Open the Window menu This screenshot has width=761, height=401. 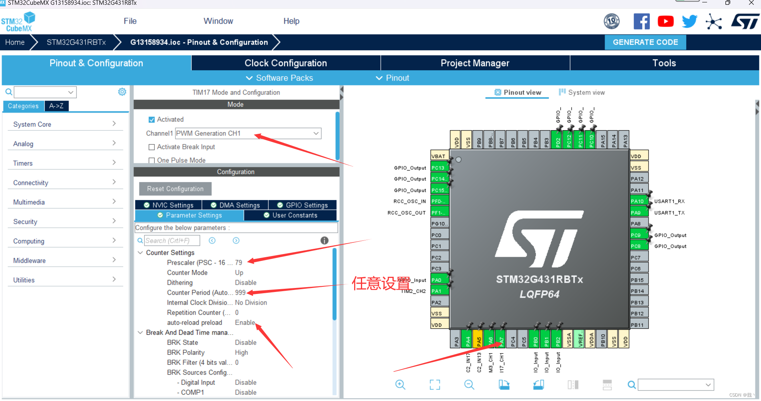click(218, 21)
